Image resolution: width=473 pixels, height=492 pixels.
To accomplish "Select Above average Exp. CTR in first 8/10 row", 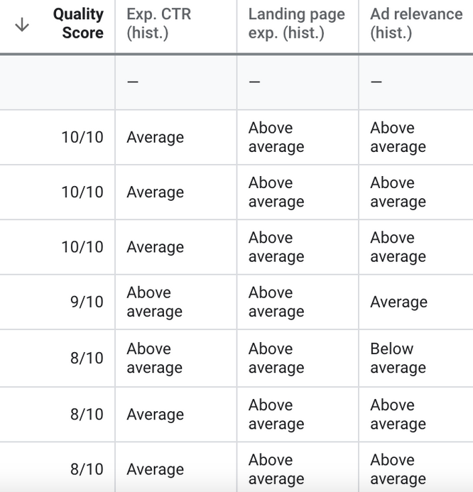I will pos(154,358).
